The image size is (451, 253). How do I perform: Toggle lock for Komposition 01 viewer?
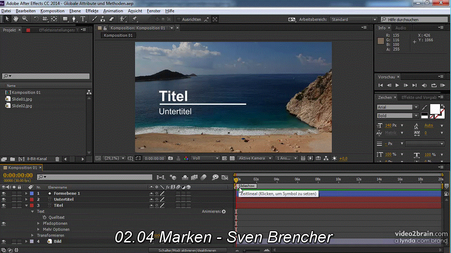(x=105, y=28)
